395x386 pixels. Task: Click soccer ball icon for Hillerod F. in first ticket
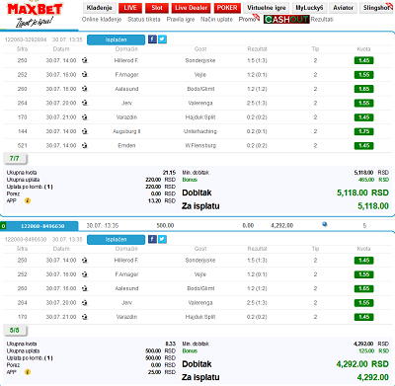click(85, 60)
